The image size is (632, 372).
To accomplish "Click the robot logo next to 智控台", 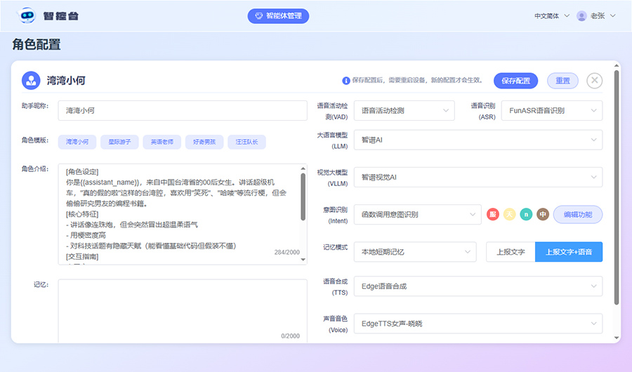I will tap(26, 15).
